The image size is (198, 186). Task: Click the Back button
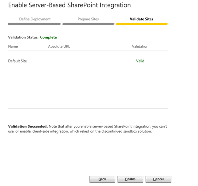(102, 179)
